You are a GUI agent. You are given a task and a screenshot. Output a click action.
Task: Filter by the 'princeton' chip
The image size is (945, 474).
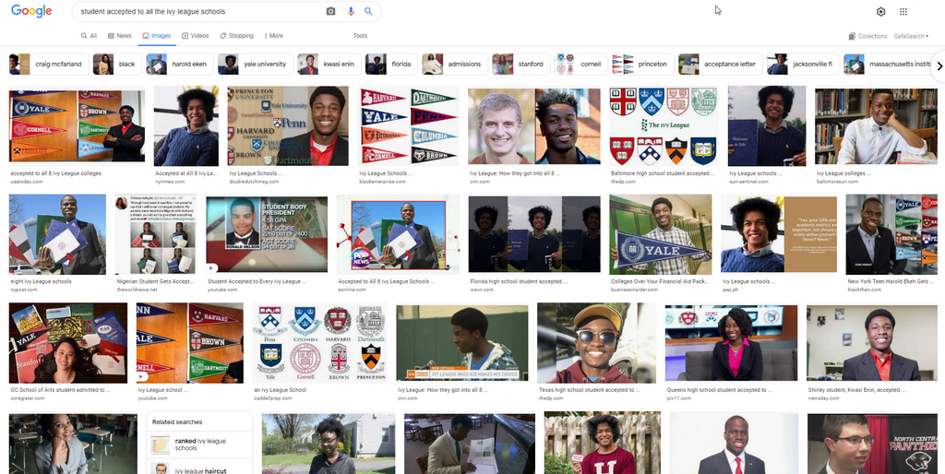642,64
